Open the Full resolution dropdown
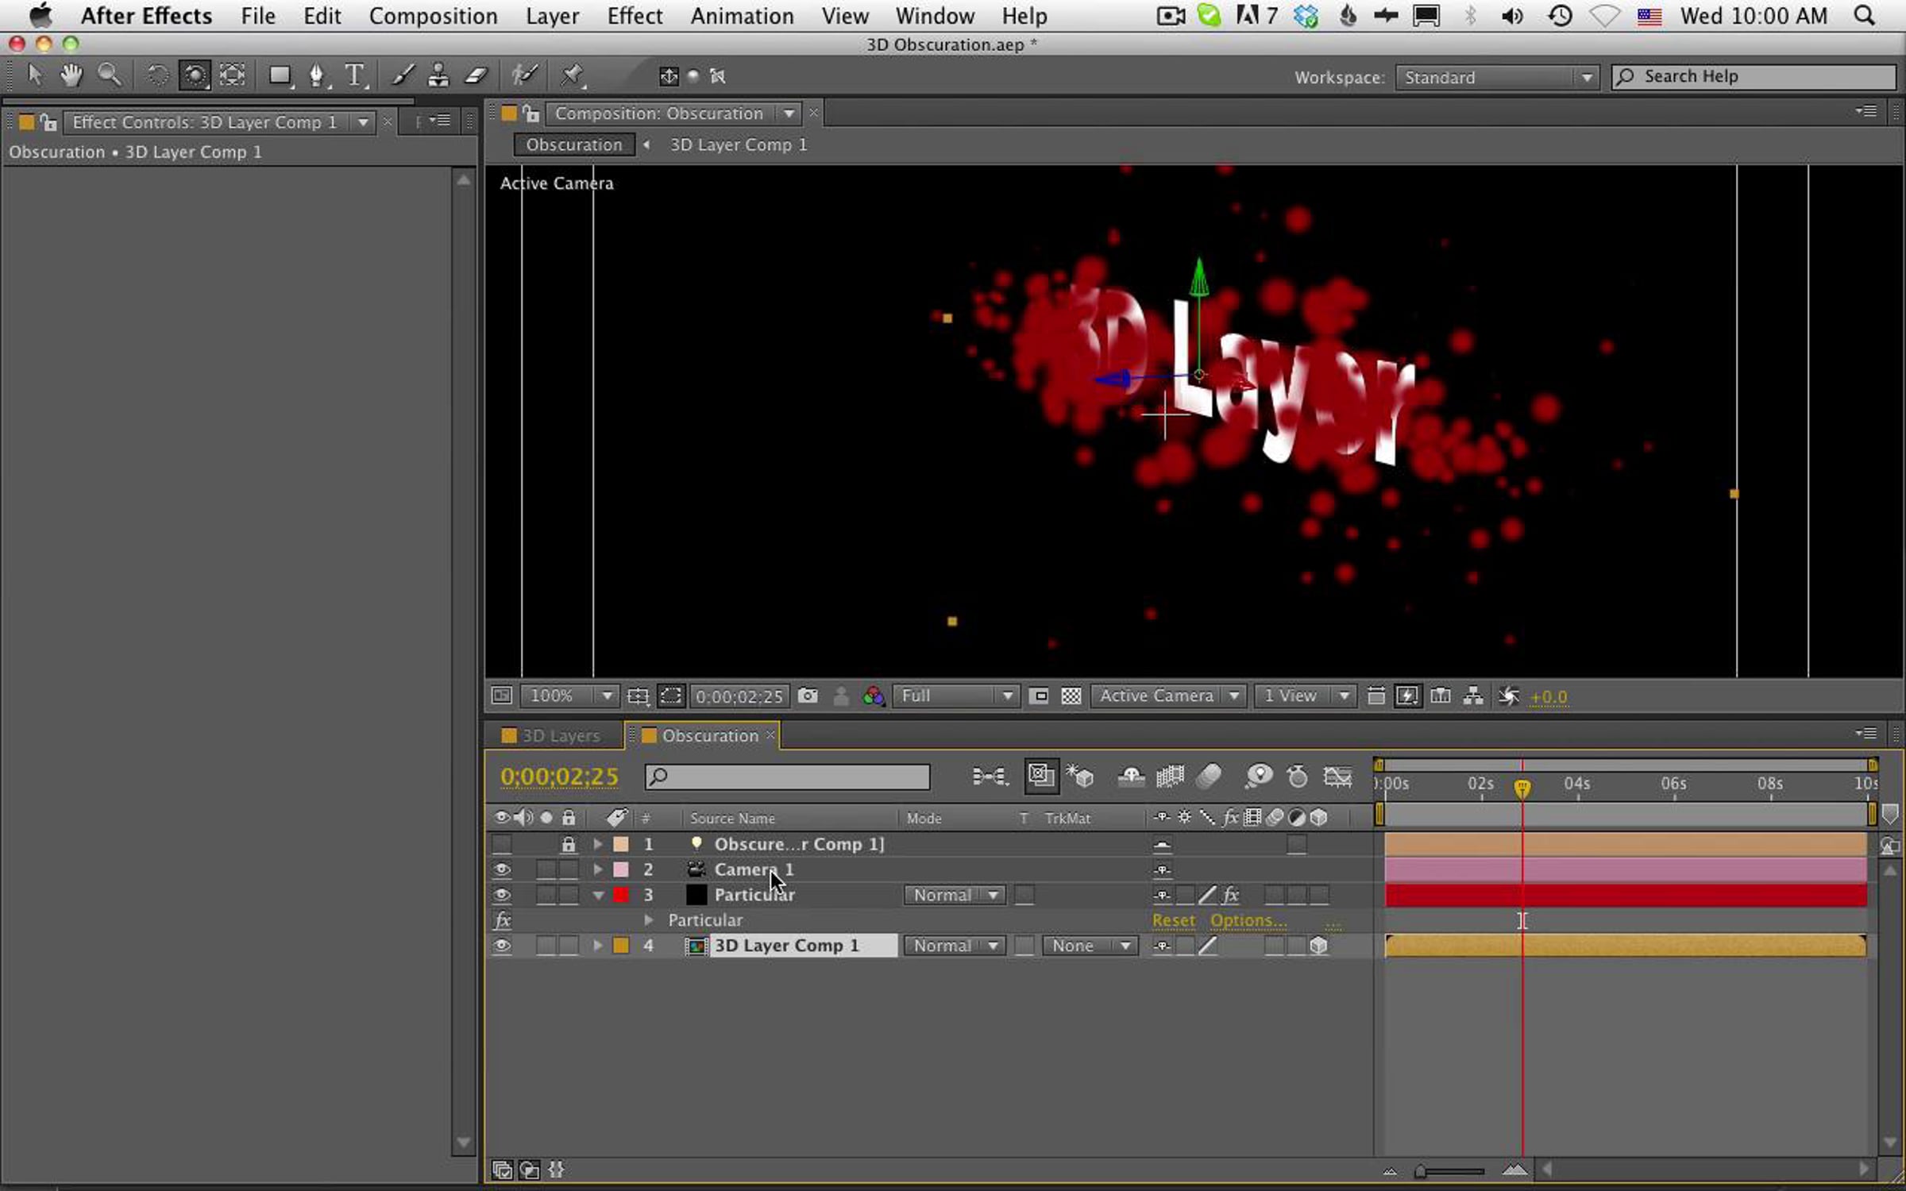This screenshot has height=1191, width=1906. pos(955,696)
